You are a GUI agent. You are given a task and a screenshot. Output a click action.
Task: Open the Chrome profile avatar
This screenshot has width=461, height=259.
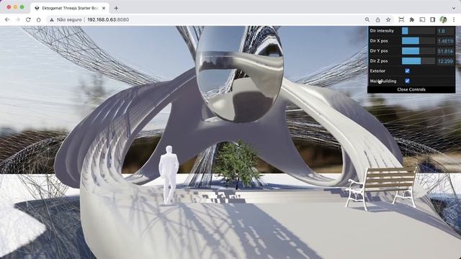pos(444,19)
